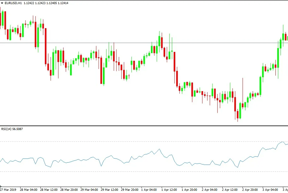The image size is (288, 193).
Task: Click the 29 Mar 20:00 time label
Action: [130, 190]
